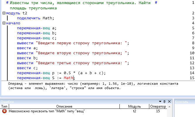195x117 pixels.
Task: Collapse the модуль t2 code block
Action: [x=4, y=13]
